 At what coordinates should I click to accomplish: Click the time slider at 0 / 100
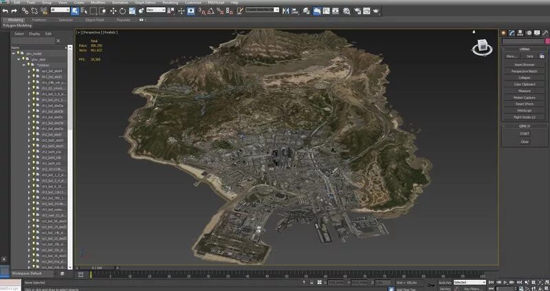98,267
